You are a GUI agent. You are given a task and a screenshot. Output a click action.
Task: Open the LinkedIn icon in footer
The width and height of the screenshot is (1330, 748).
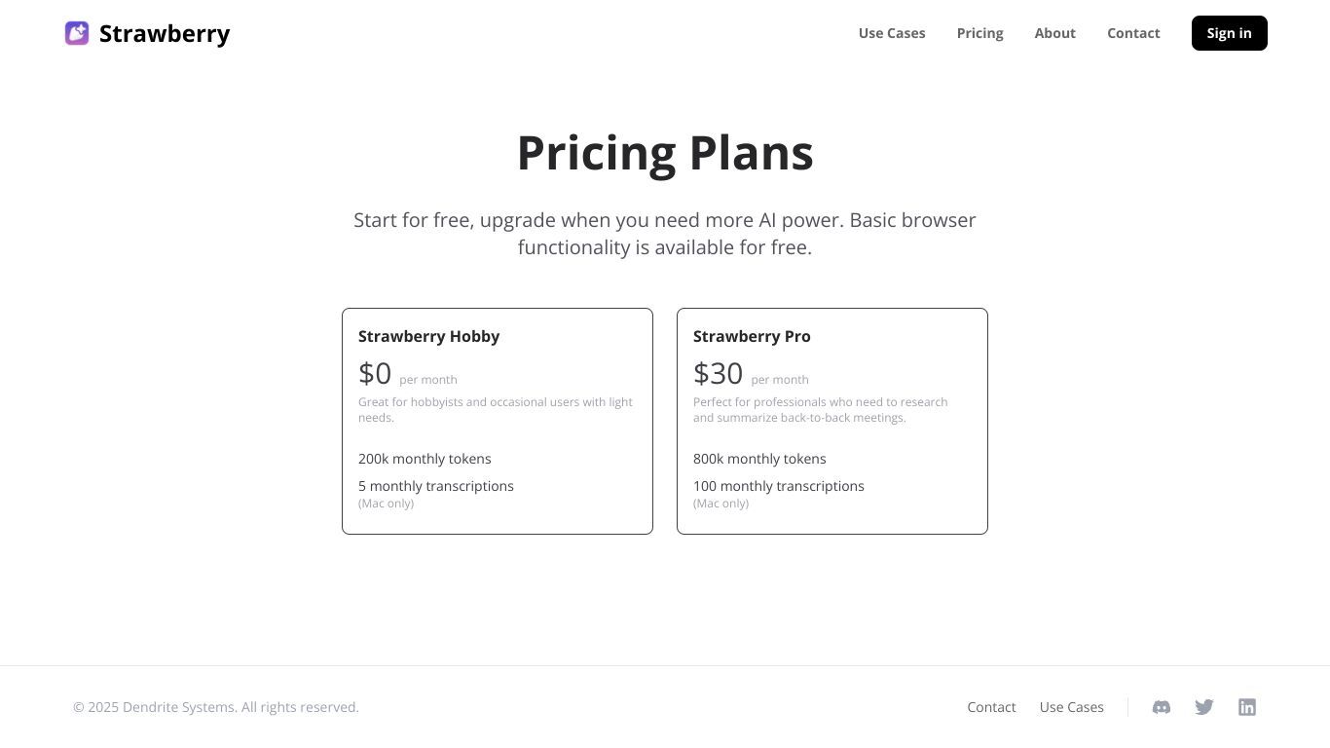1247,707
